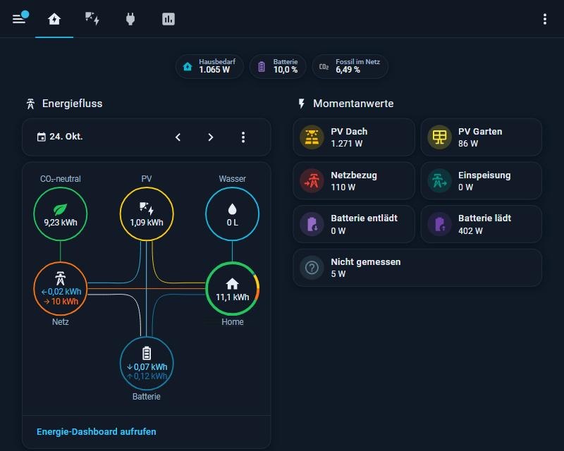Click the Hausbedarf house icon
564x451 pixels.
pos(188,66)
